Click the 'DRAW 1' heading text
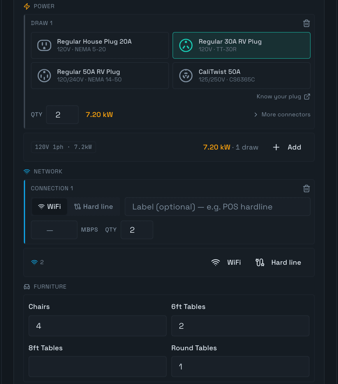This screenshot has width=338, height=384. click(42, 23)
